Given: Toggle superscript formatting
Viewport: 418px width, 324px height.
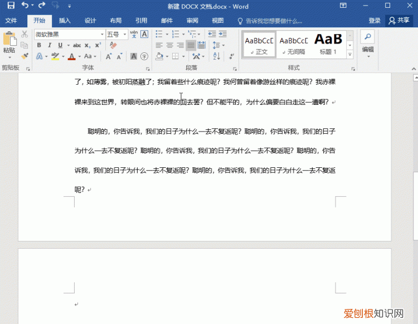Looking at the screenshot, I should (x=98, y=45).
